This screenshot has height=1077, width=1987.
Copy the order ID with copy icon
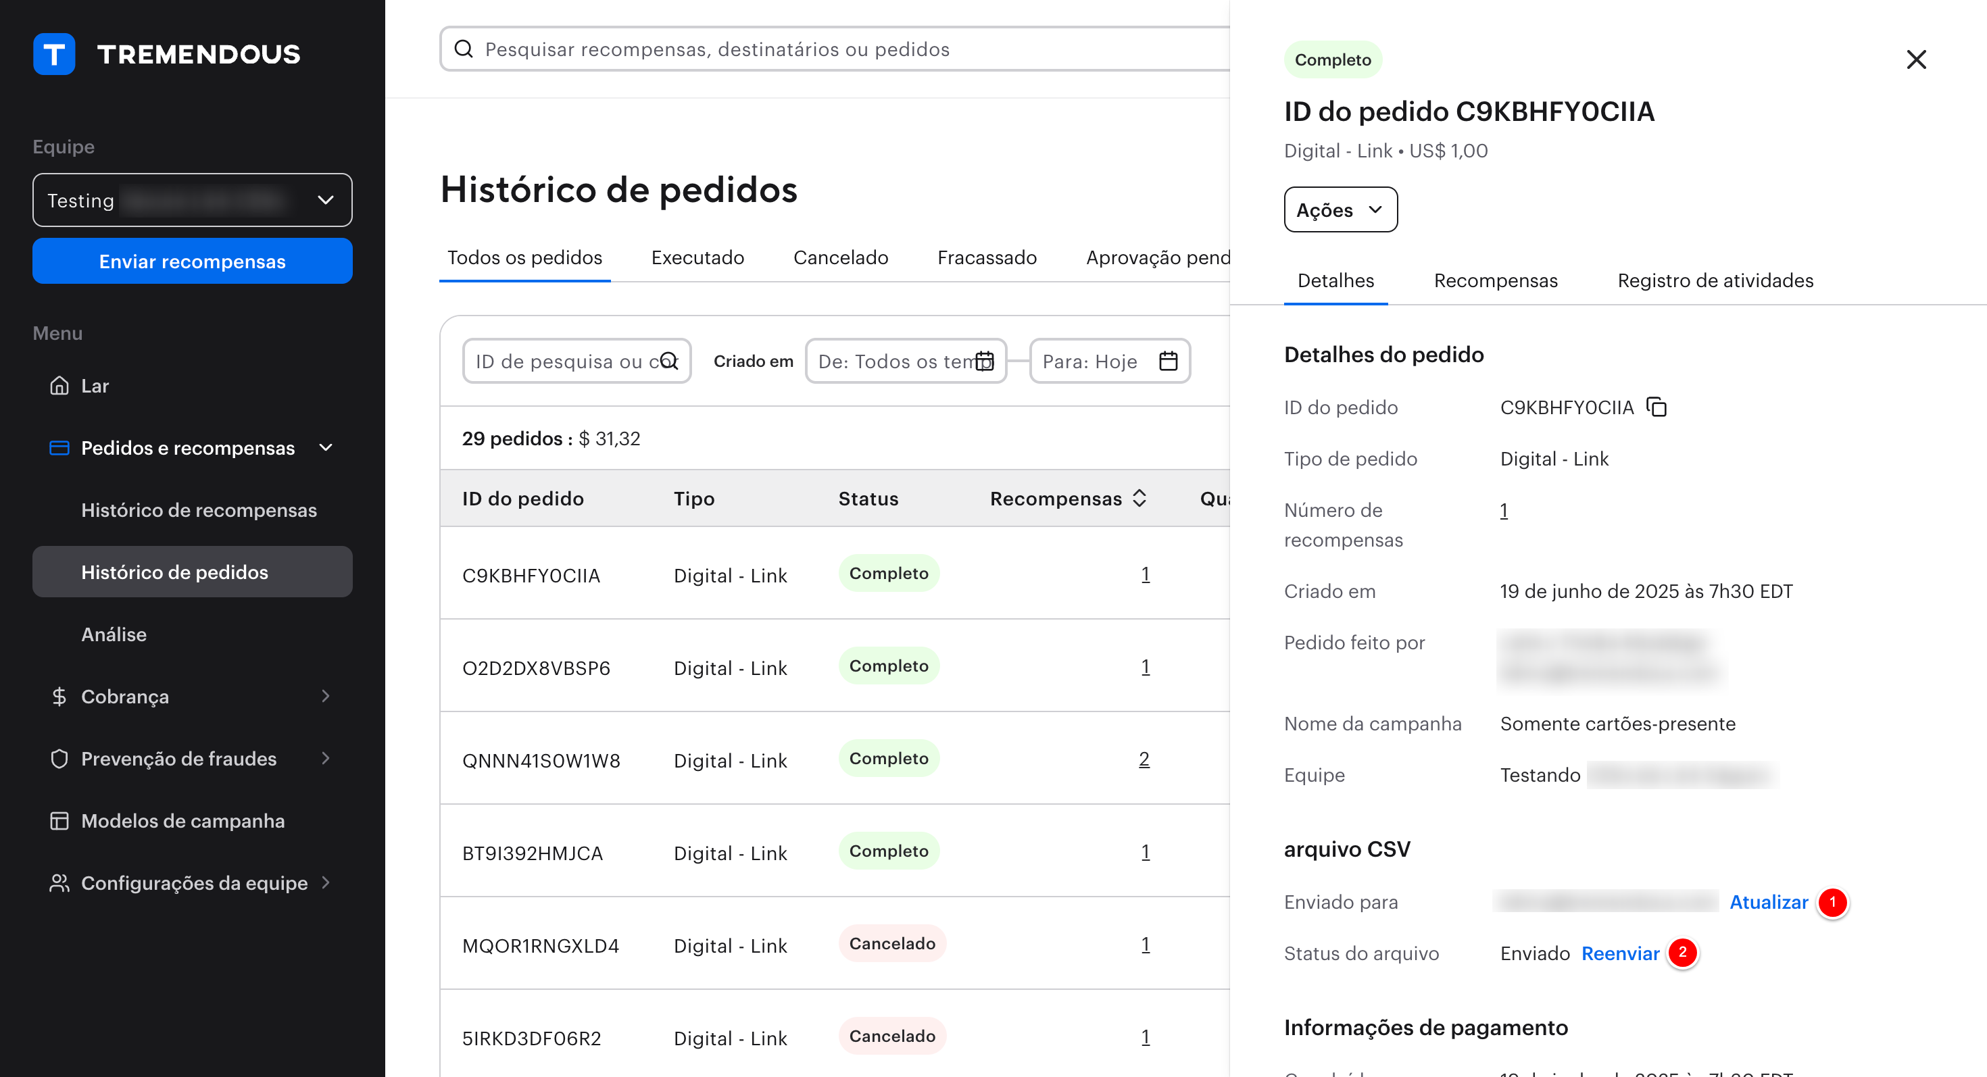pyautogui.click(x=1656, y=407)
